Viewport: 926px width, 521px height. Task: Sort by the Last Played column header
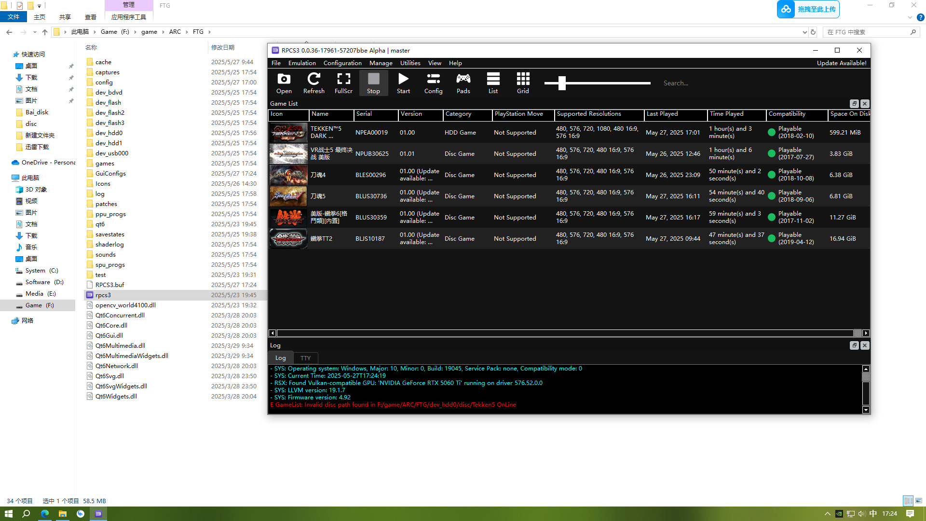(x=675, y=114)
